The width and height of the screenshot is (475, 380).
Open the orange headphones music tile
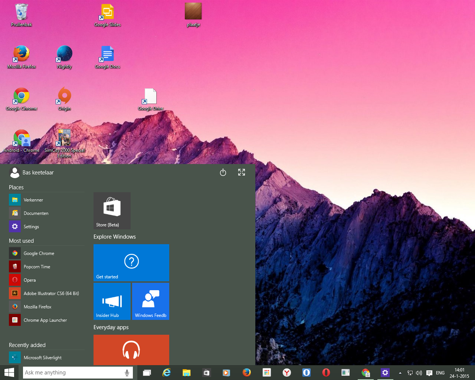[131, 350]
